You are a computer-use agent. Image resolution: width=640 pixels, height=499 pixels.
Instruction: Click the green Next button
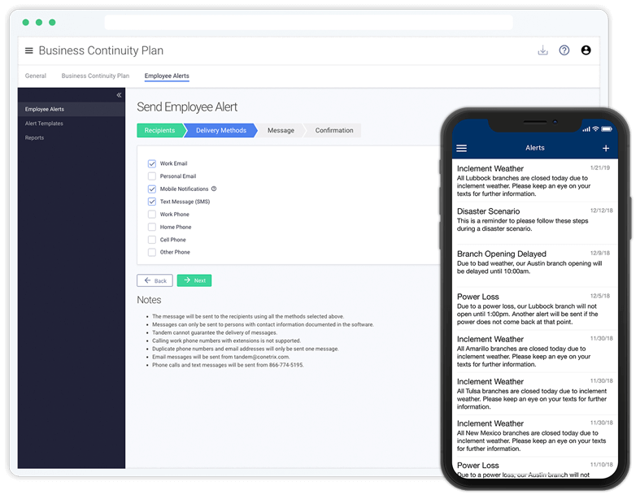pyautogui.click(x=194, y=280)
